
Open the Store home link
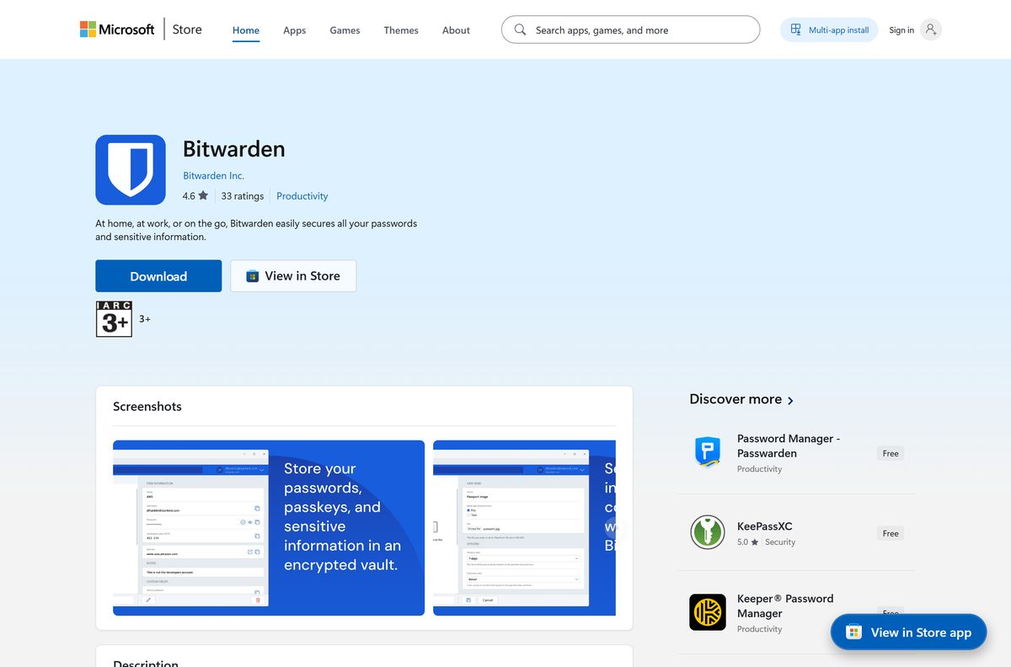coord(187,29)
